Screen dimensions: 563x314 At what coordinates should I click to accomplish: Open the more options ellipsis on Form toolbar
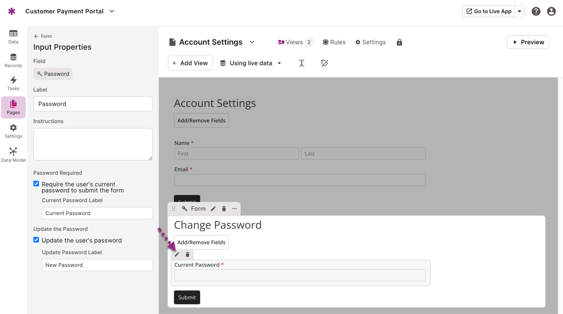(235, 209)
